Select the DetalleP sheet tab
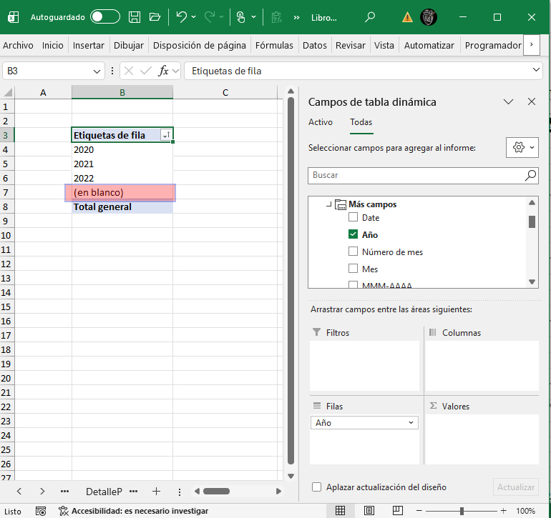 pos(104,492)
